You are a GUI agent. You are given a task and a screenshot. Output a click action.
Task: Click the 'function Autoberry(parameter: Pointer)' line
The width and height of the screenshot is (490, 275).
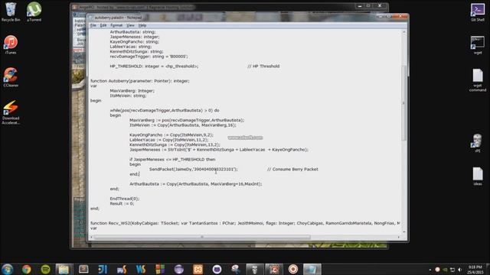click(x=140, y=81)
